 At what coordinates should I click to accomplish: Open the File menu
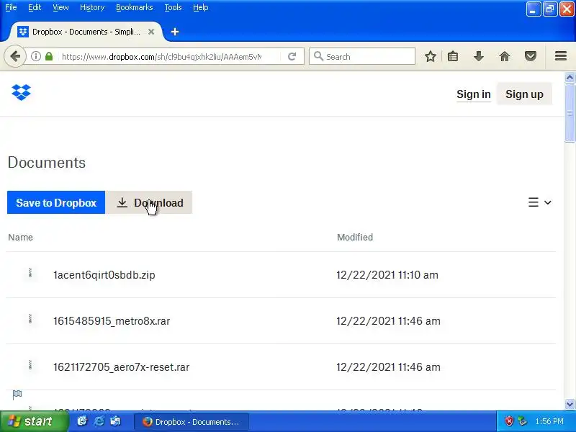tap(11, 7)
